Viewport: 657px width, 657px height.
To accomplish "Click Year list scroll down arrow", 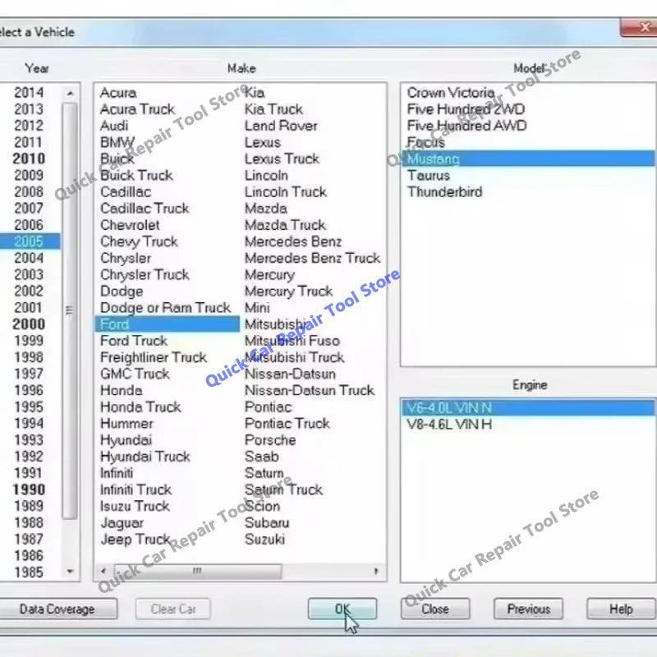I will click(70, 571).
